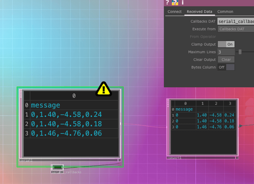Click the Callbacks DAT parameter label
Screen dimensions: 254x184
(203, 21)
